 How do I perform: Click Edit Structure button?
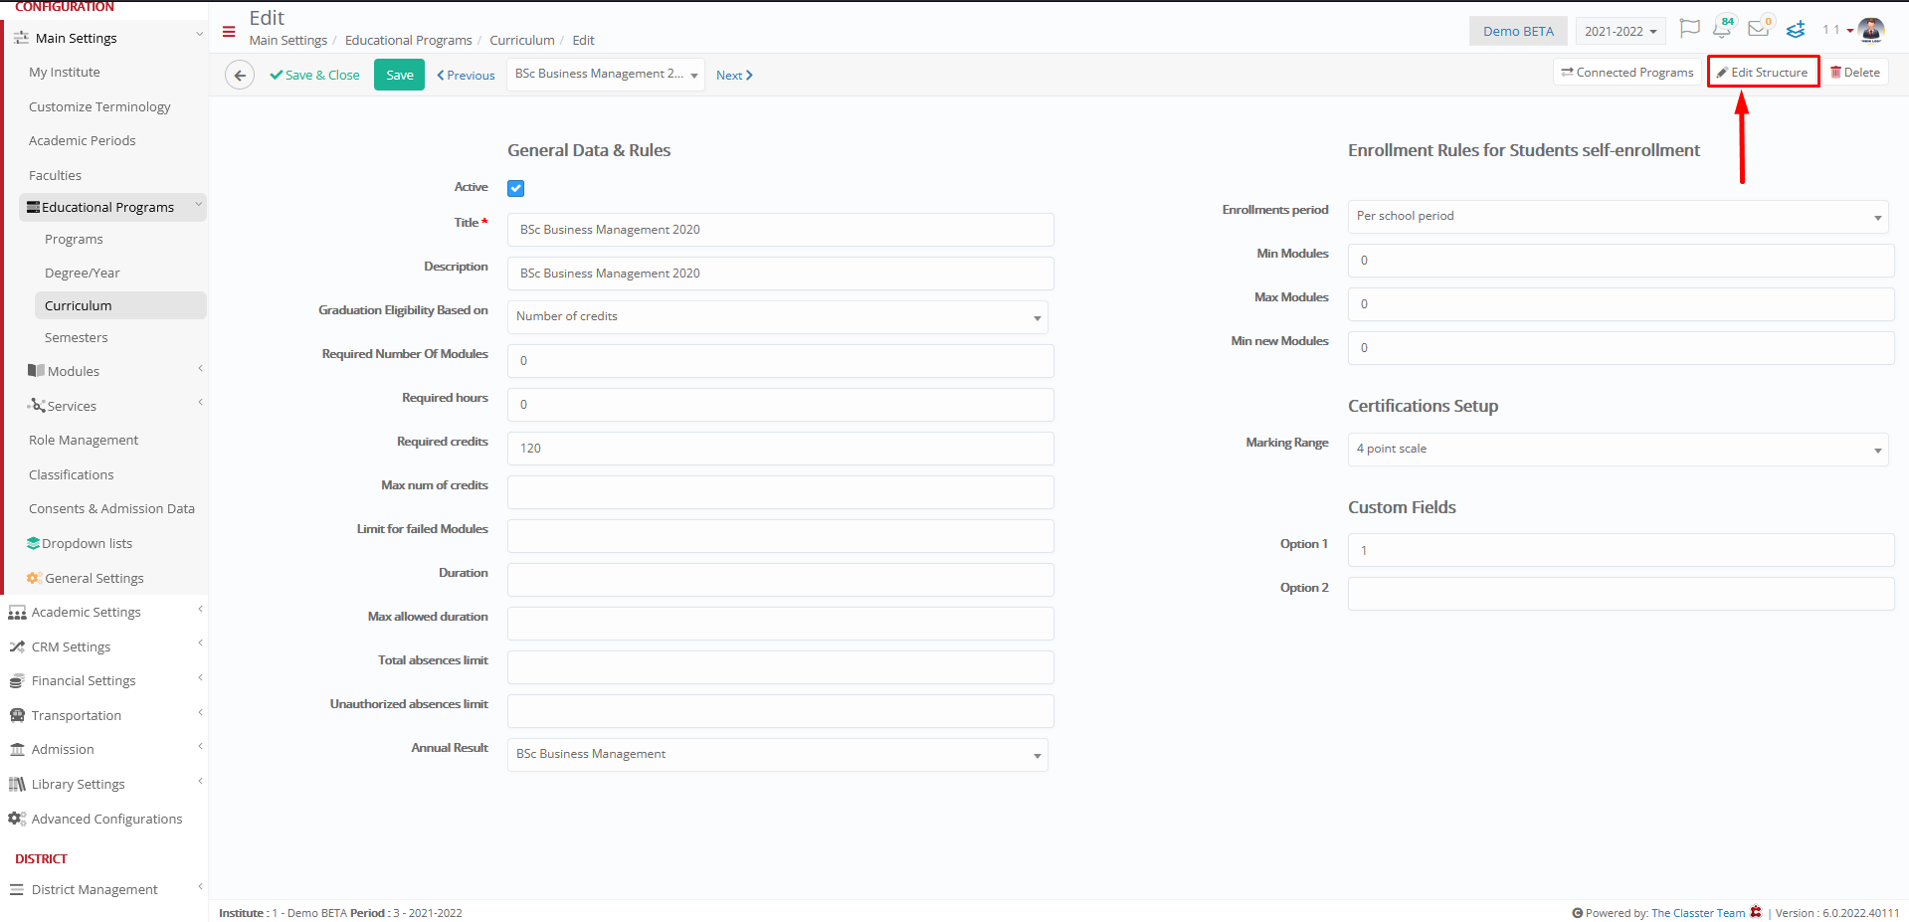[1763, 73]
